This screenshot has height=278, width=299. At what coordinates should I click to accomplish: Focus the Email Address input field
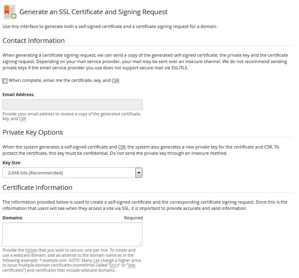tap(72, 104)
